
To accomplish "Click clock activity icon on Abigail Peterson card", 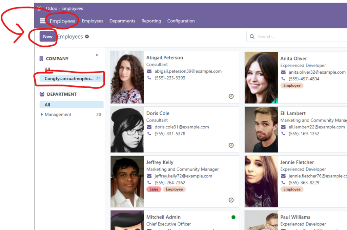I will pyautogui.click(x=231, y=96).
